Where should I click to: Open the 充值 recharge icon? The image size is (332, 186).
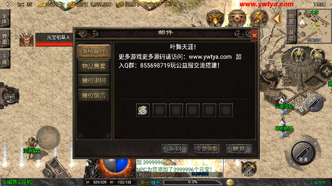tap(259, 19)
